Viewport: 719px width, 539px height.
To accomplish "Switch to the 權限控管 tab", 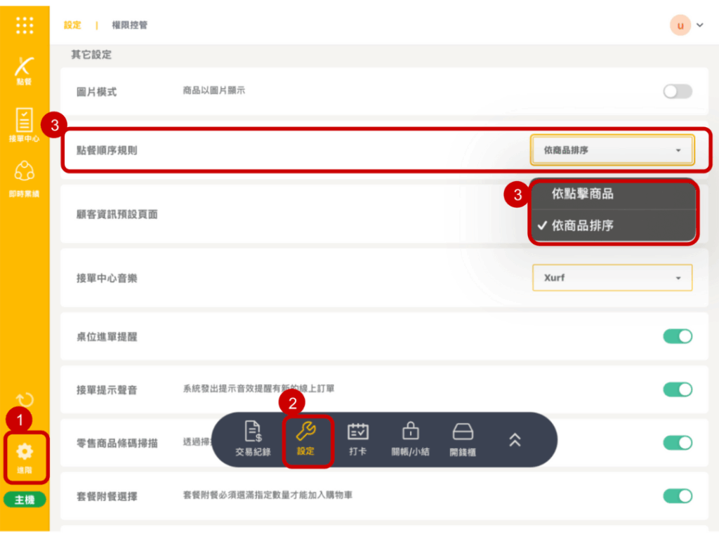I will pyautogui.click(x=130, y=25).
